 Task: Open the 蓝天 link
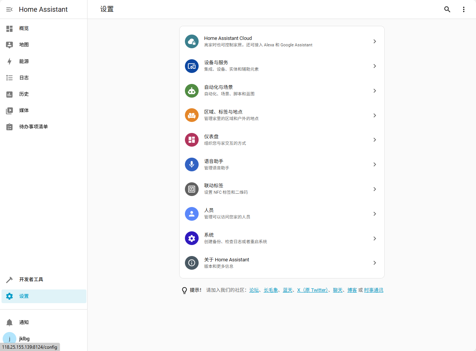click(x=288, y=290)
